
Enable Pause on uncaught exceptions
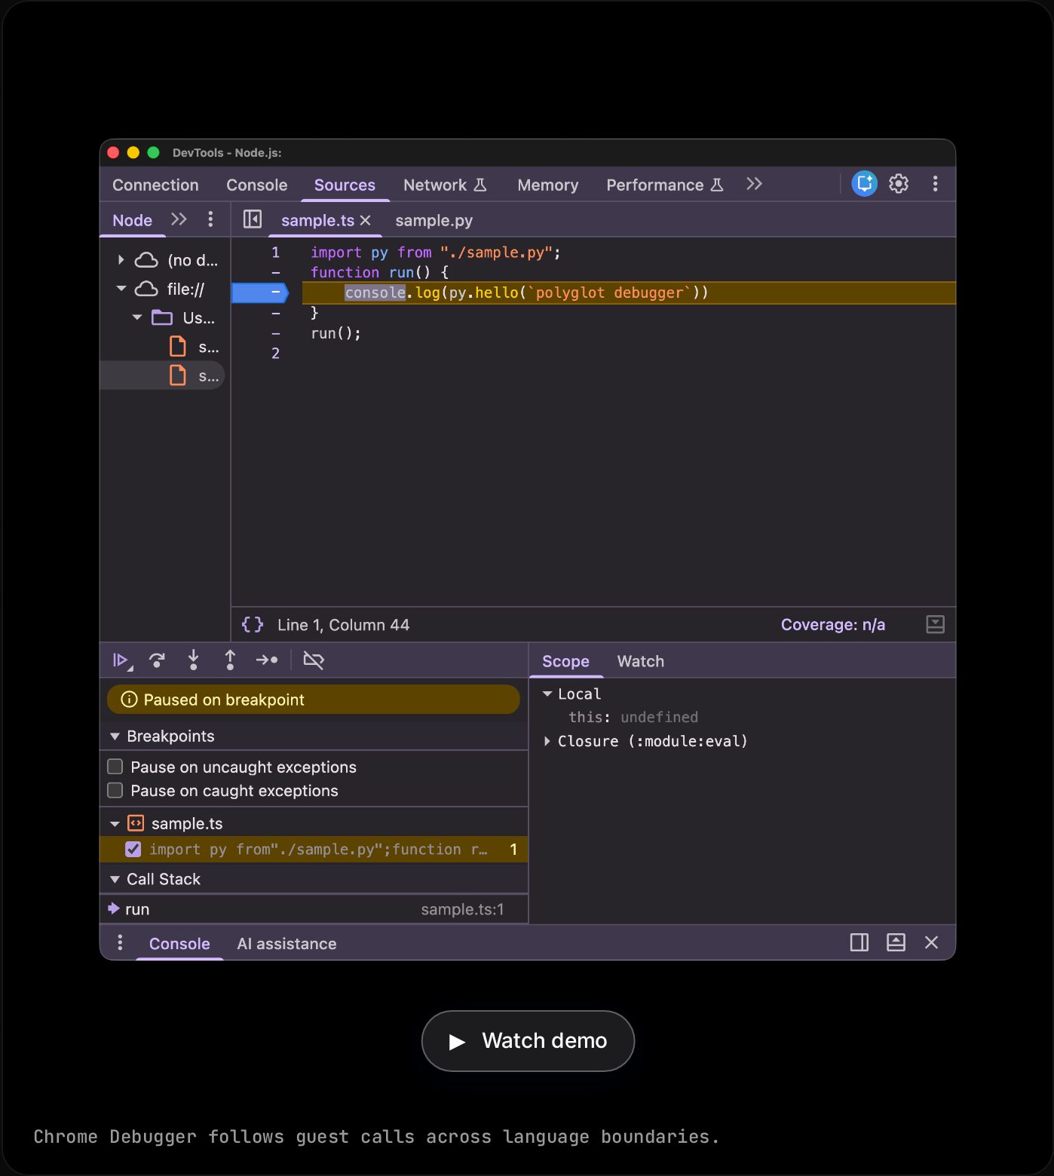click(x=115, y=767)
